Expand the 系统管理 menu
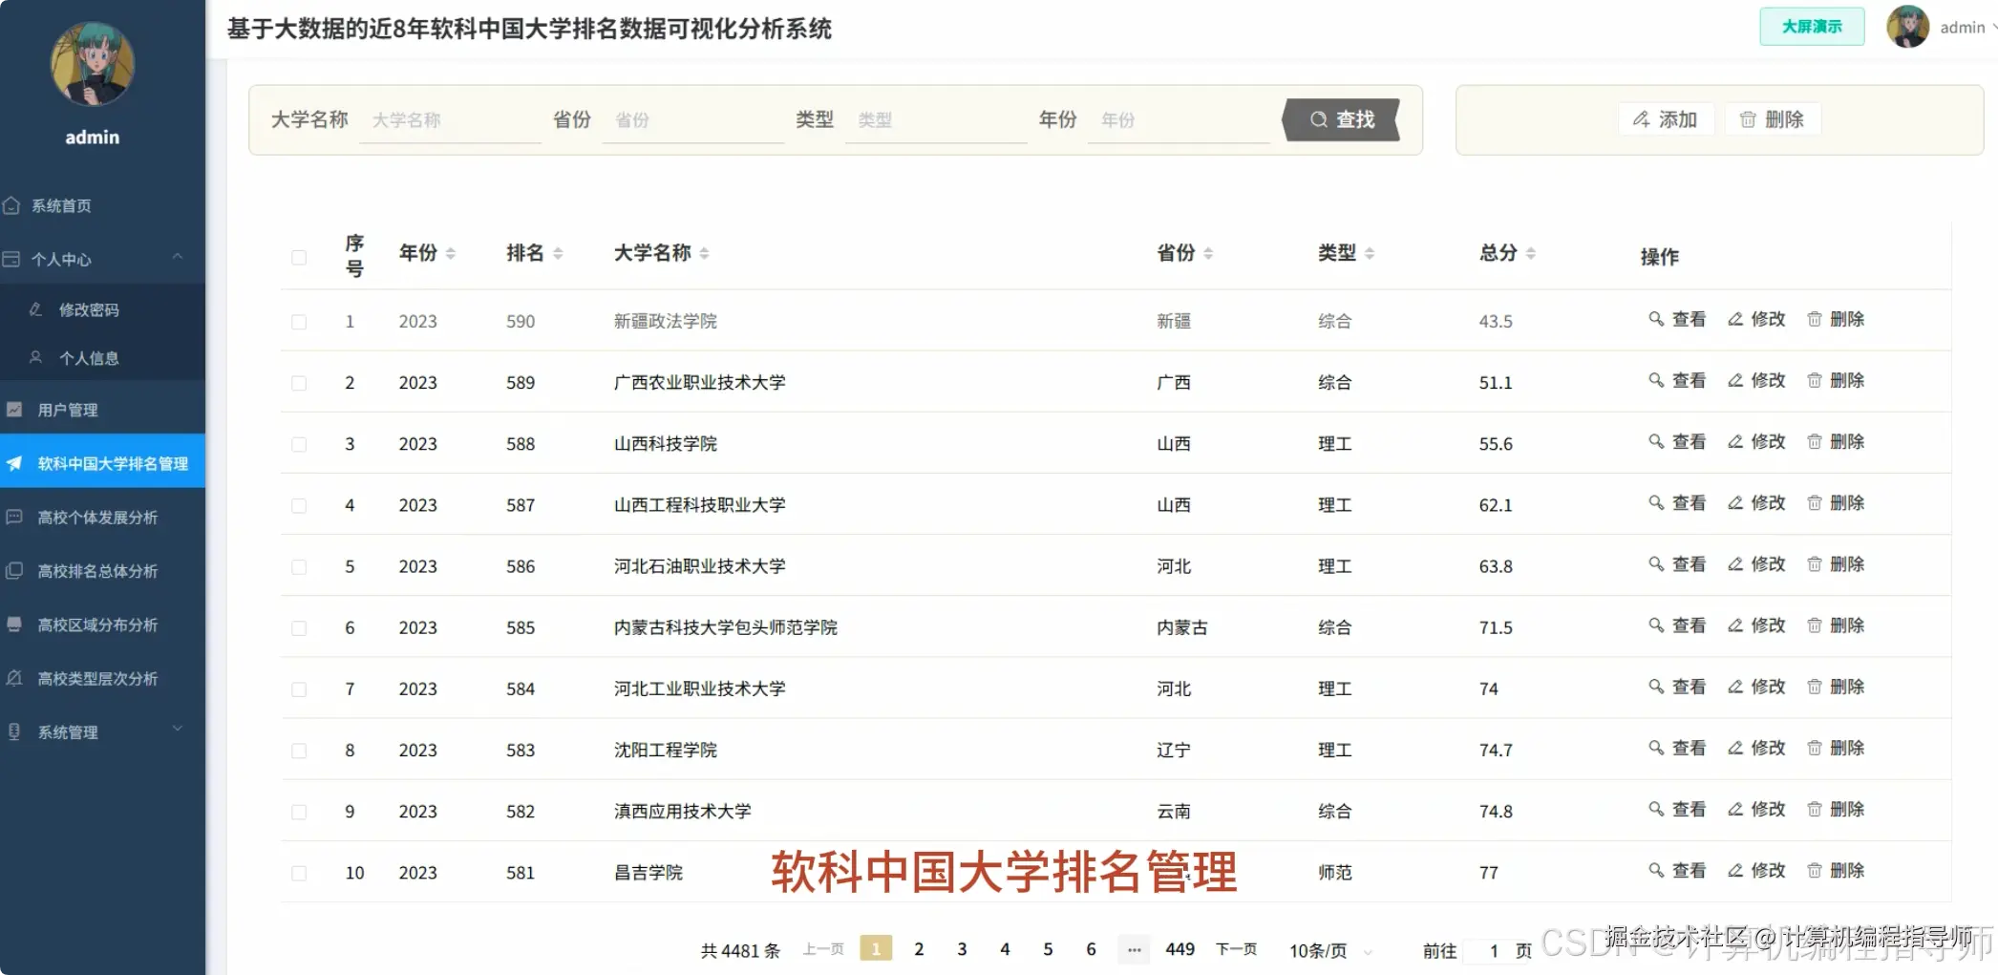The image size is (1998, 975). pos(177,729)
